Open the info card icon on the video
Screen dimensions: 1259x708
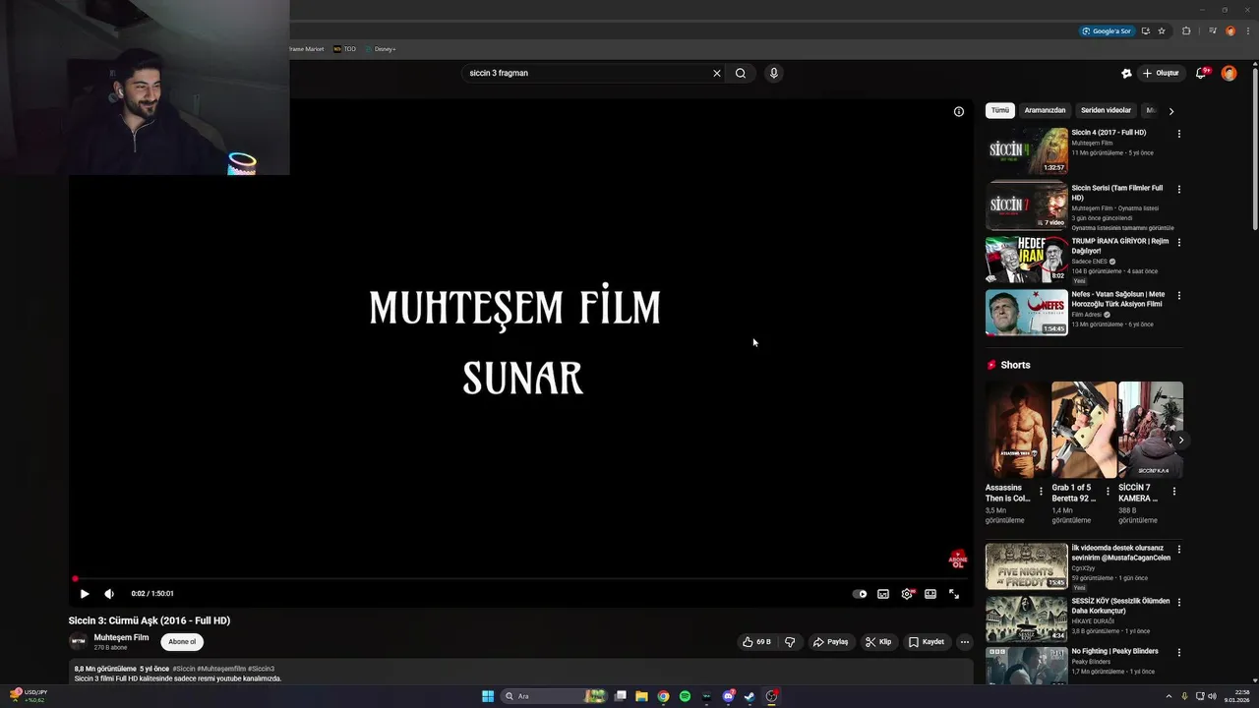(959, 111)
